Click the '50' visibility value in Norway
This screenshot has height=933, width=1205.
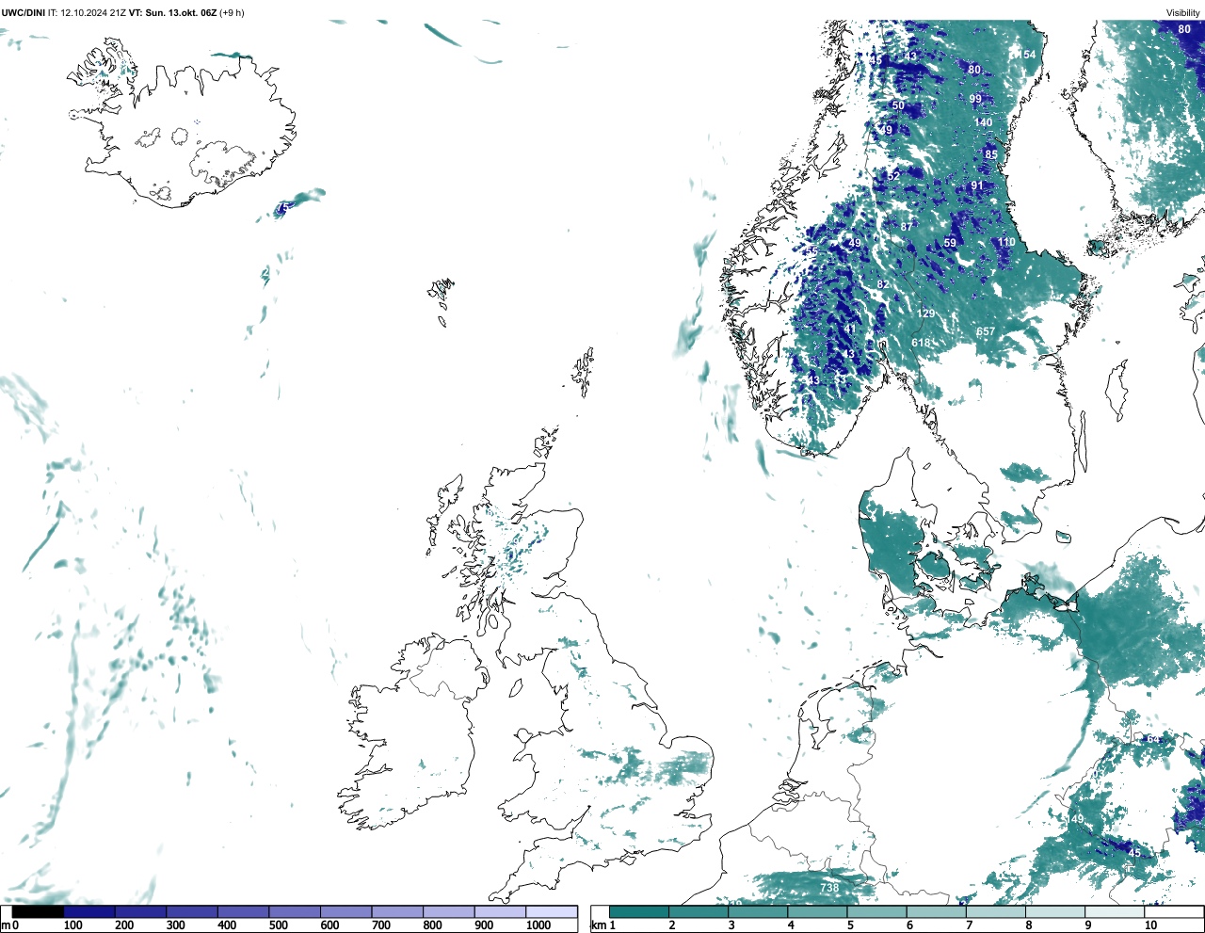pyautogui.click(x=898, y=105)
